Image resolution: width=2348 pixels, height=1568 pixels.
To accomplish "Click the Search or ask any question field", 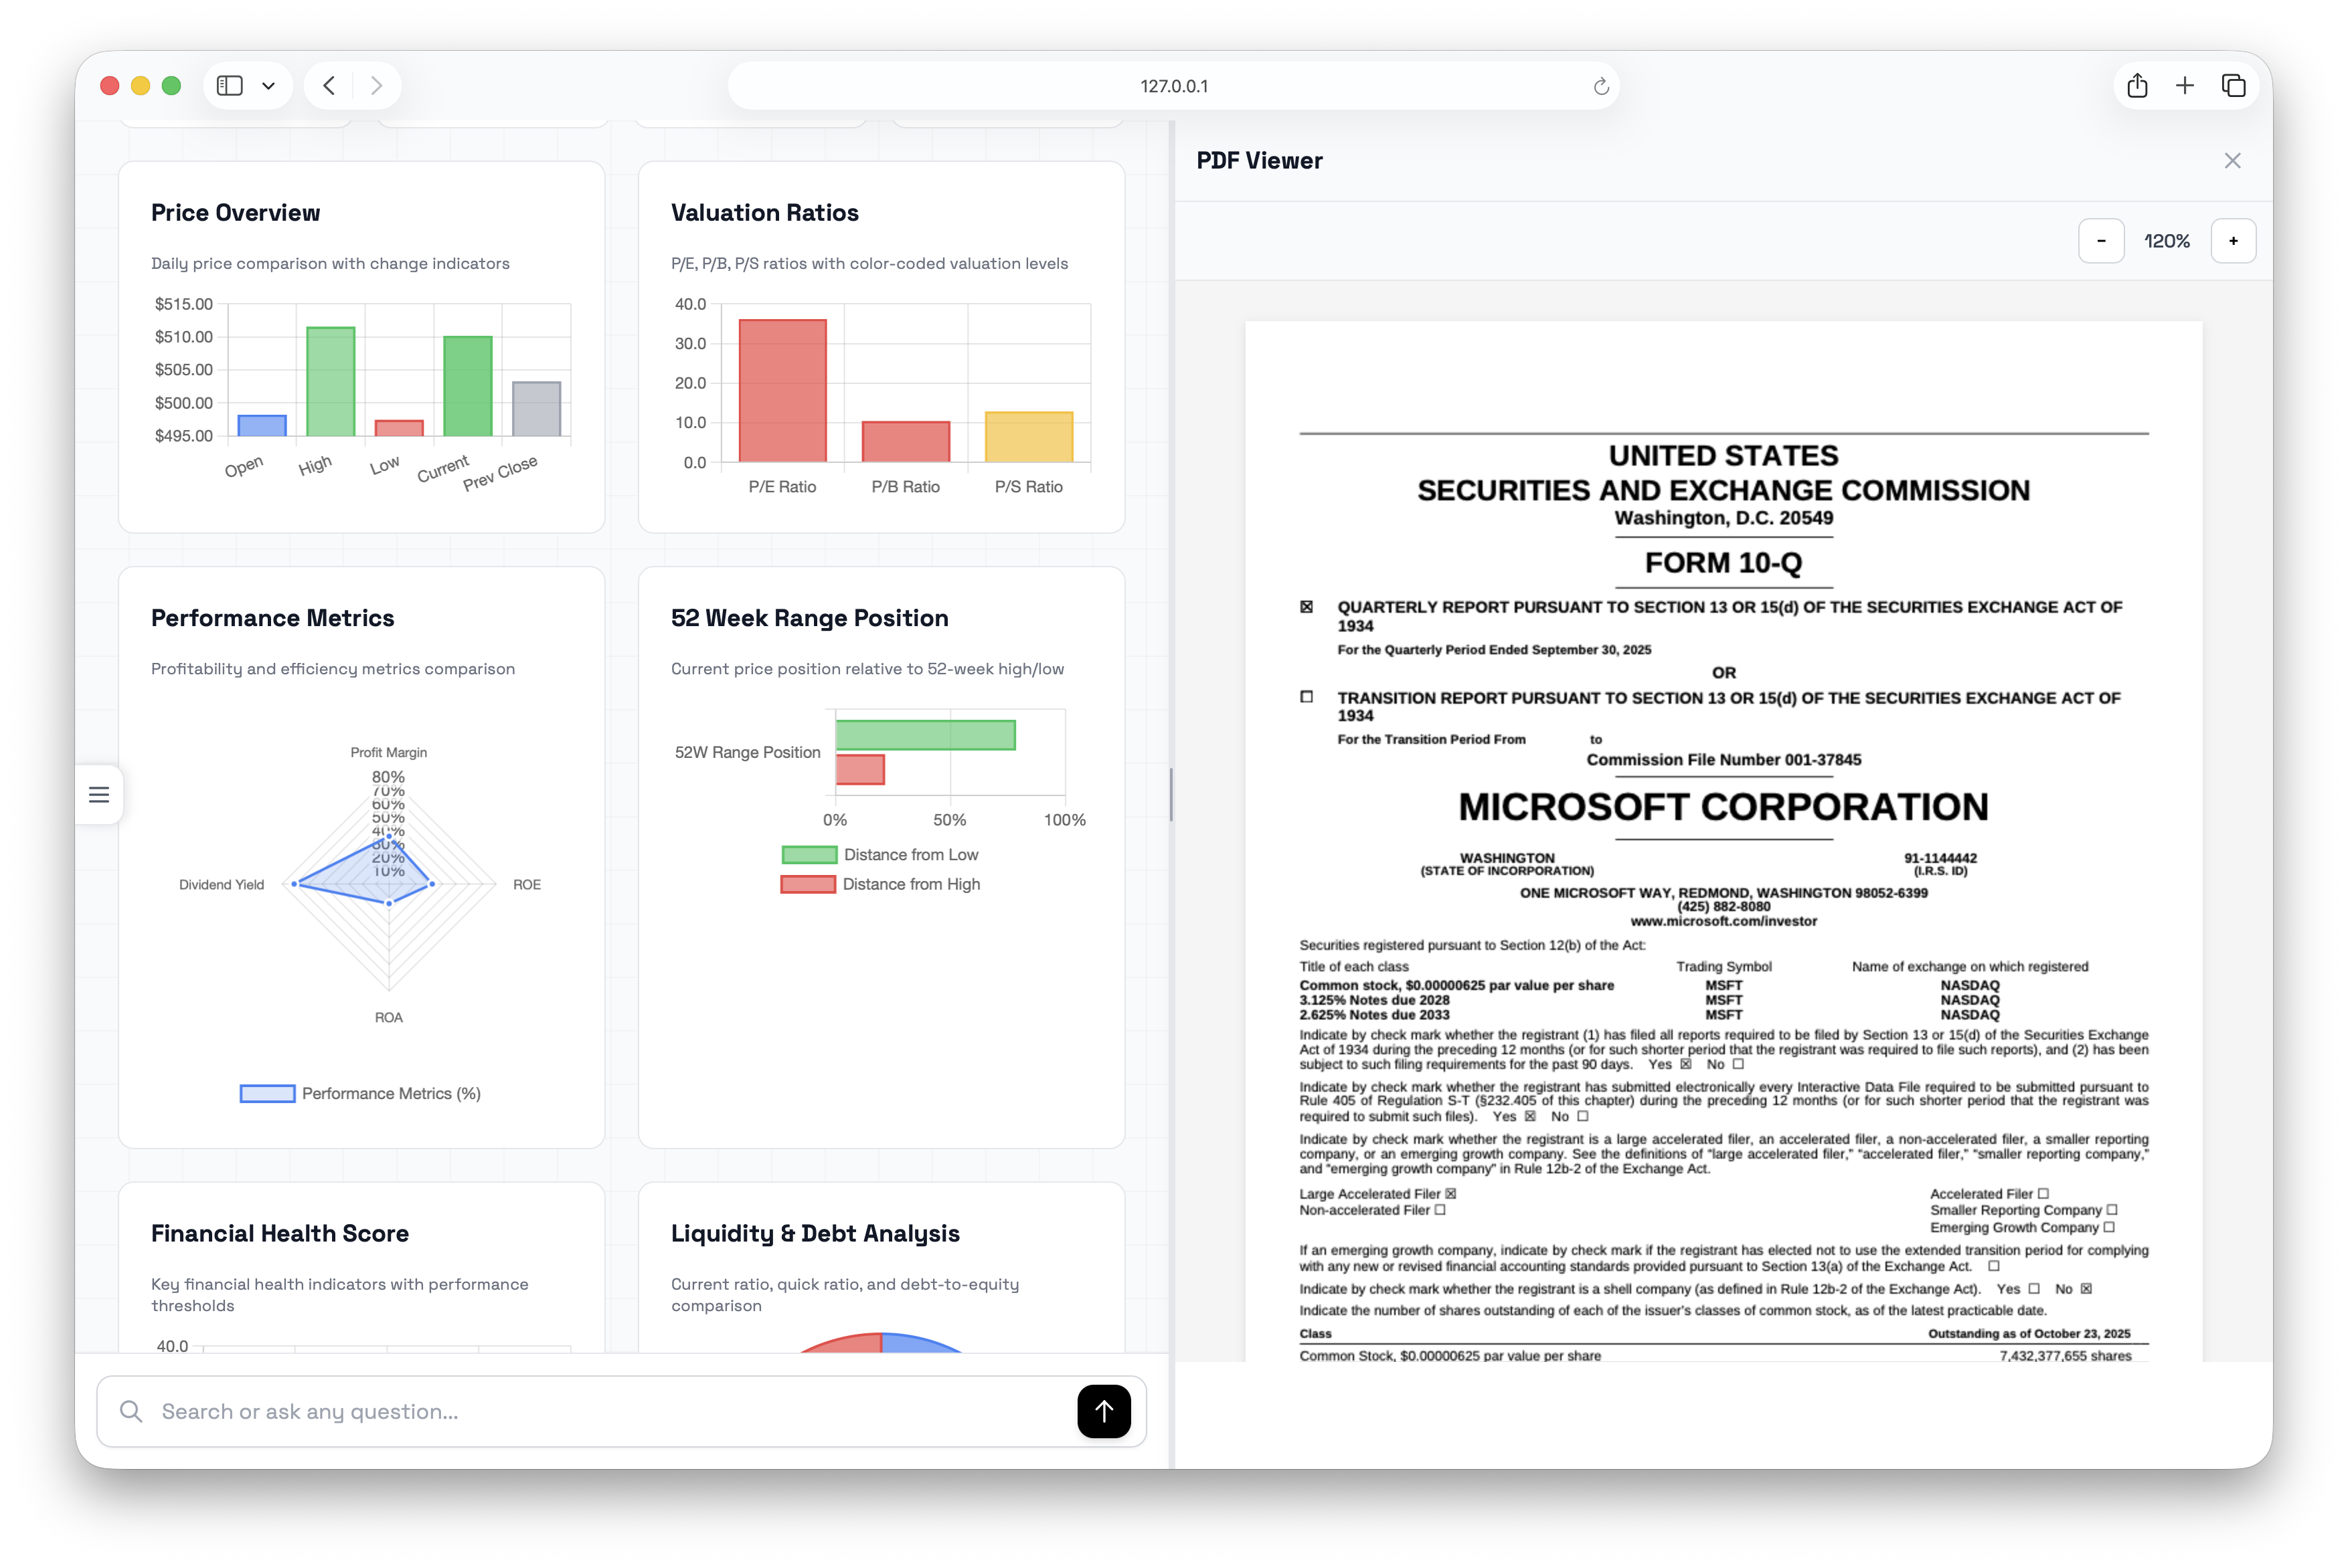I will pos(600,1411).
